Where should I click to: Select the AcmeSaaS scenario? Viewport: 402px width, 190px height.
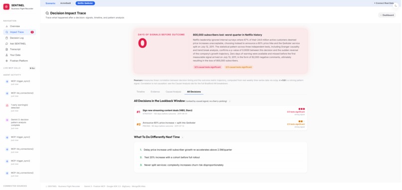point(65,3)
